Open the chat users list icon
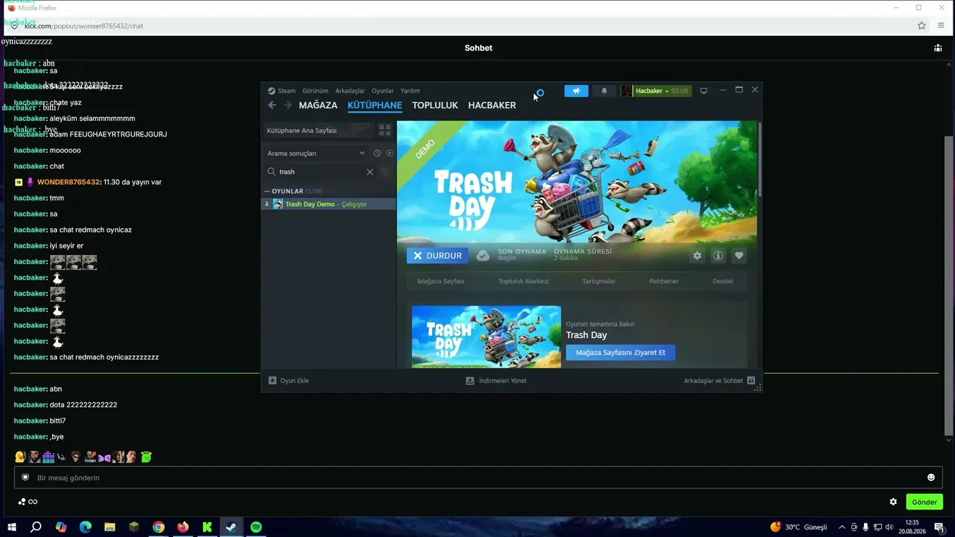The image size is (955, 537). [938, 48]
